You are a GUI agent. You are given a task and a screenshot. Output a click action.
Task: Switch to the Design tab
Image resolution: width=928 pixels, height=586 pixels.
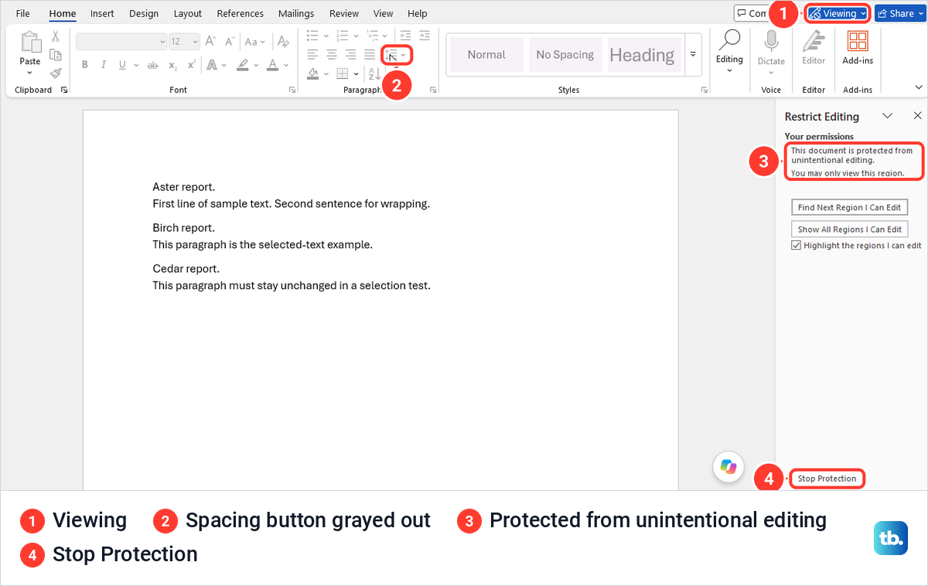tap(144, 13)
